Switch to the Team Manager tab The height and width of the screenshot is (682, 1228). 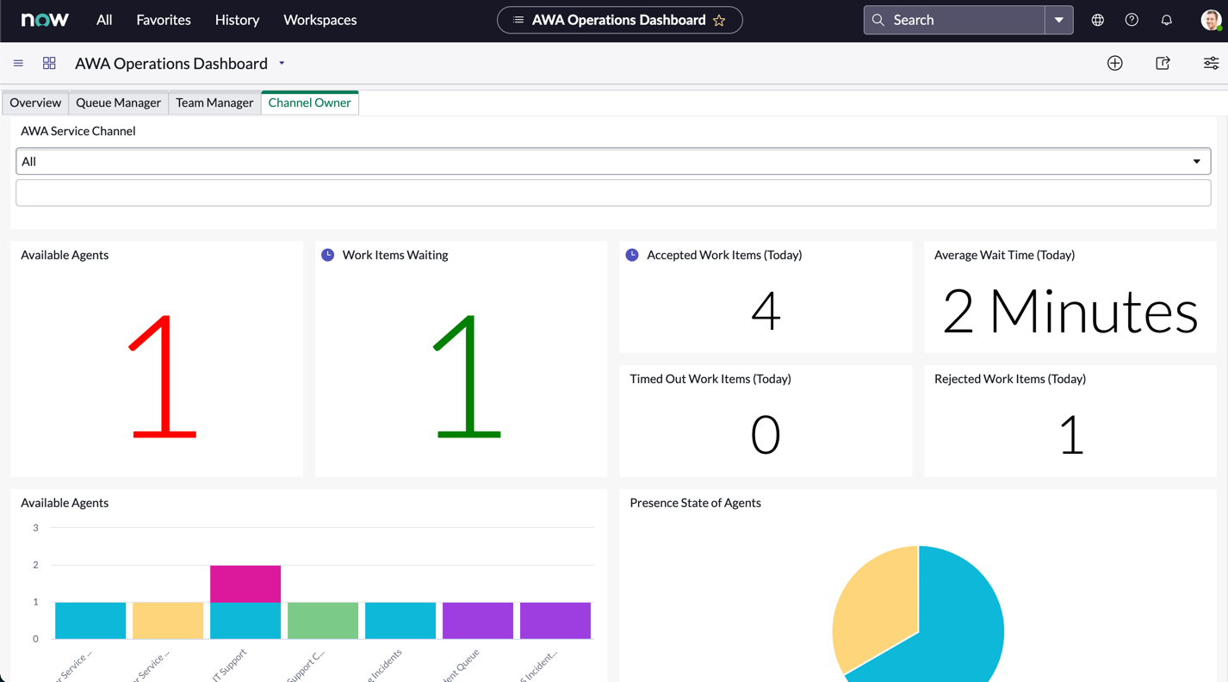coord(214,102)
